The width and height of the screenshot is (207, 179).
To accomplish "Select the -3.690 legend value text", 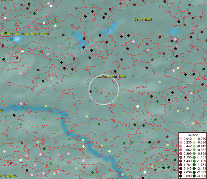I will point(201,176).
